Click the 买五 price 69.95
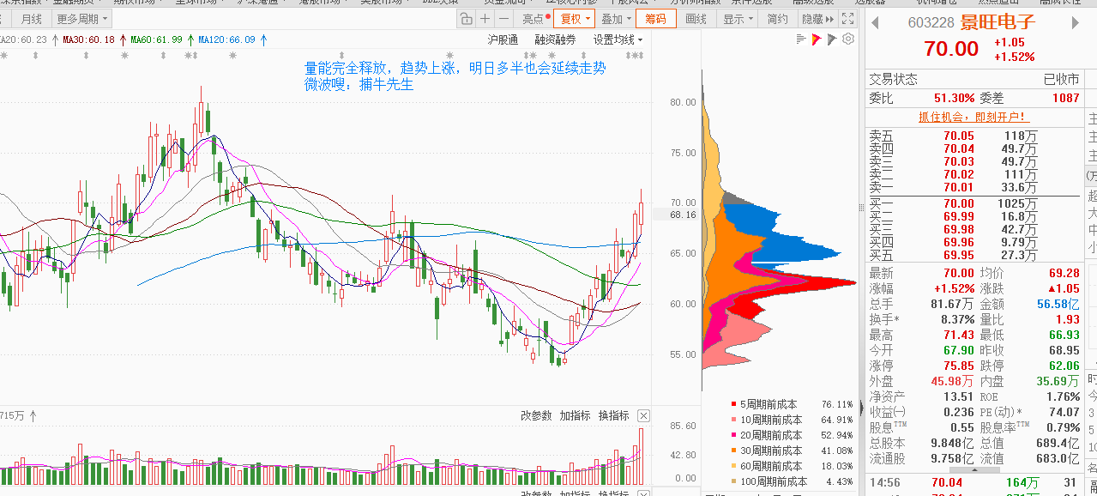 point(959,255)
